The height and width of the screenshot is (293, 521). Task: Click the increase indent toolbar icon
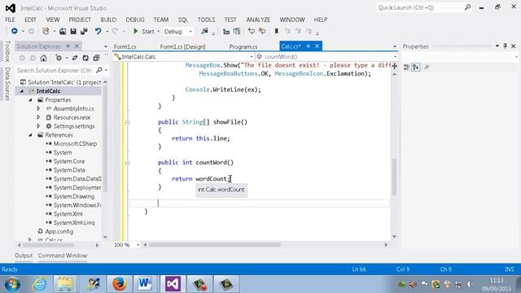237,31
